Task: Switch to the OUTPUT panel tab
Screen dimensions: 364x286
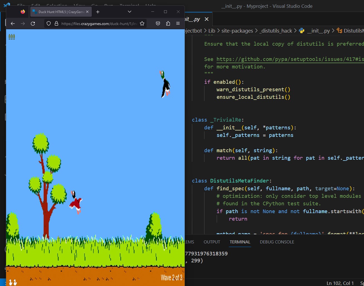Action: 212,242
